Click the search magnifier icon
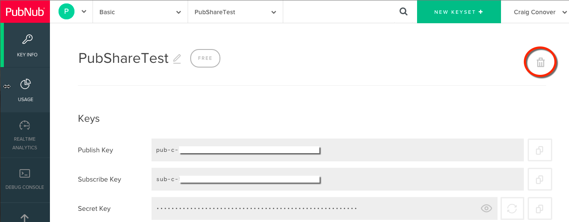Screen dimensions: 569x222 pos(403,12)
